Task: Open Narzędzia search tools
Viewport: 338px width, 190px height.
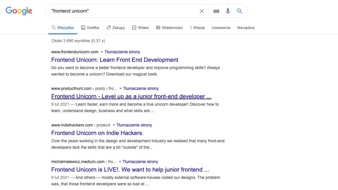Action: [x=246, y=28]
